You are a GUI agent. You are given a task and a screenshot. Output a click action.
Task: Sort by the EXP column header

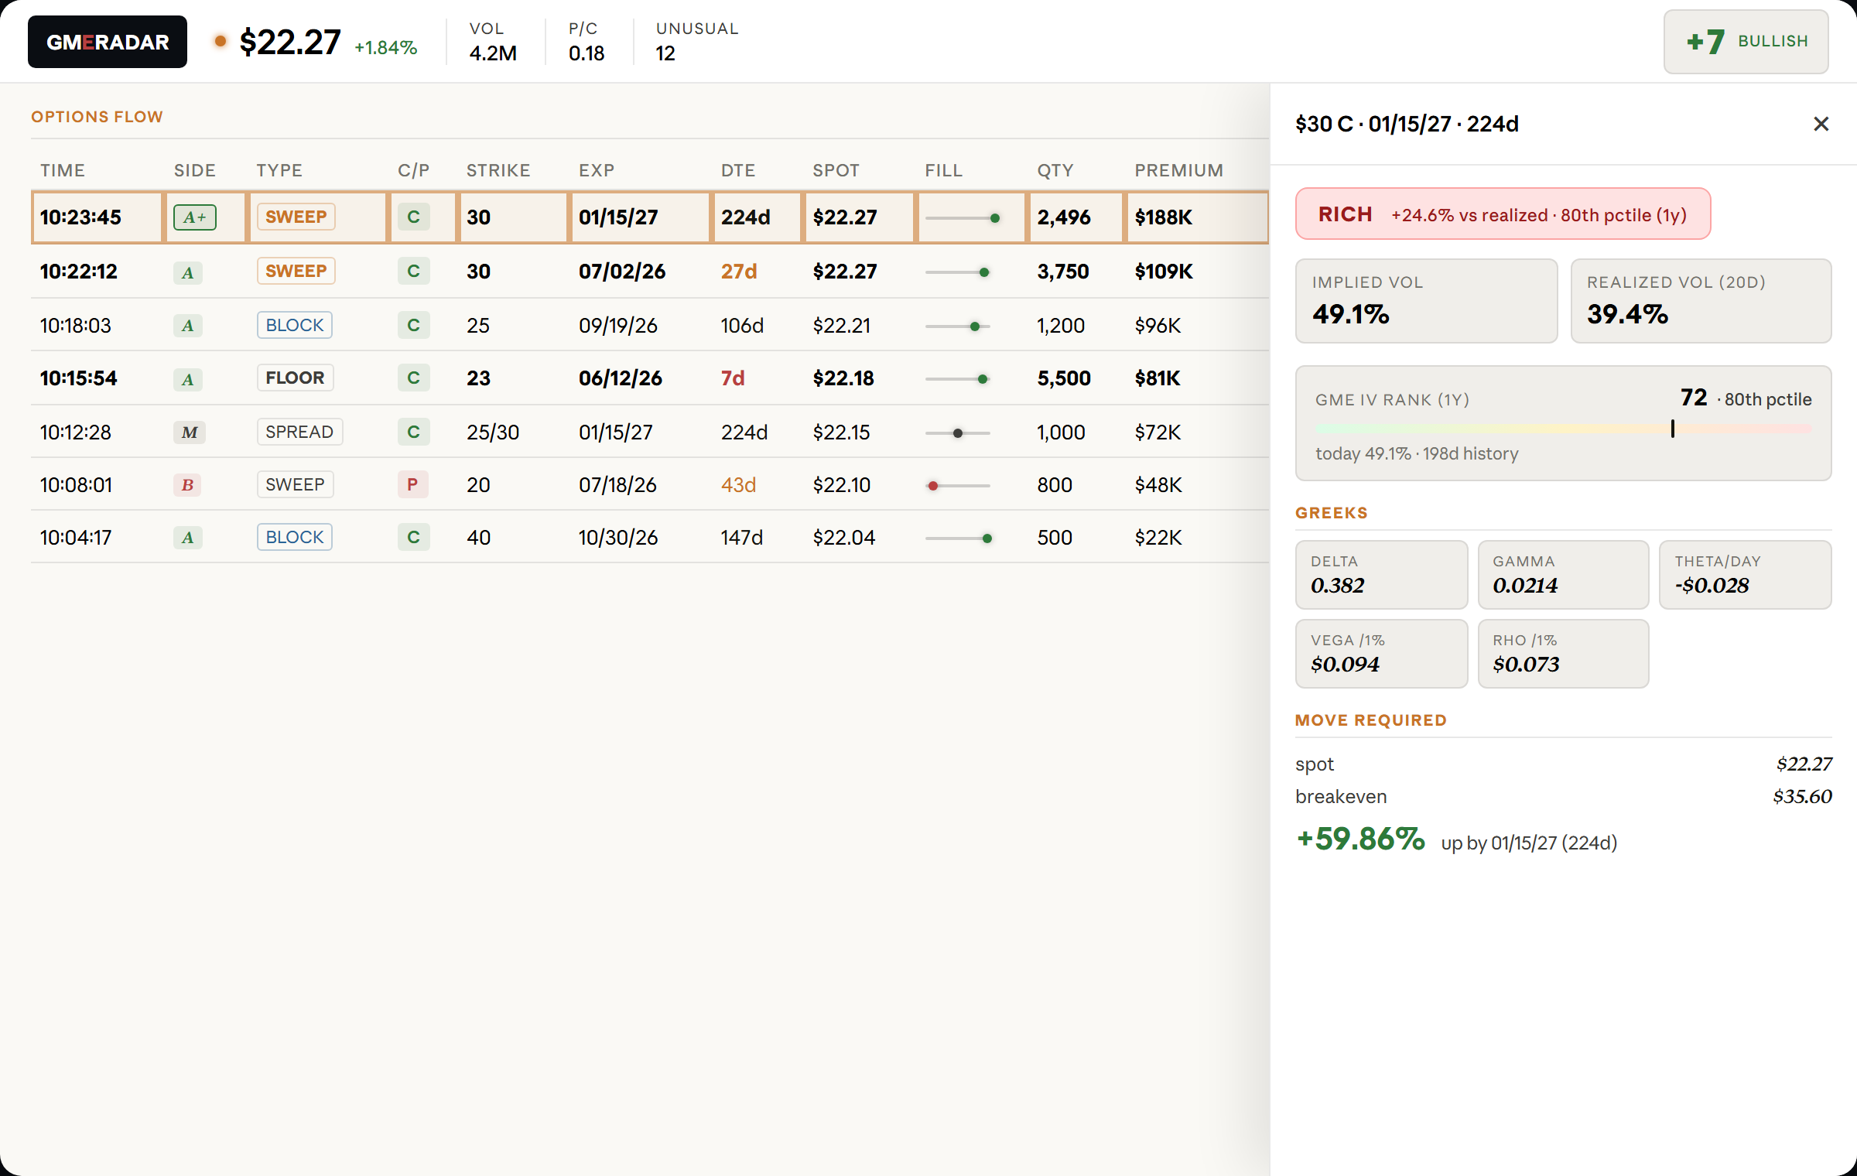coord(597,170)
